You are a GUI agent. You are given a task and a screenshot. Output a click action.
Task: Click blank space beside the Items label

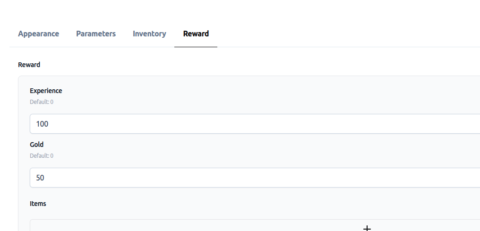(x=236, y=204)
